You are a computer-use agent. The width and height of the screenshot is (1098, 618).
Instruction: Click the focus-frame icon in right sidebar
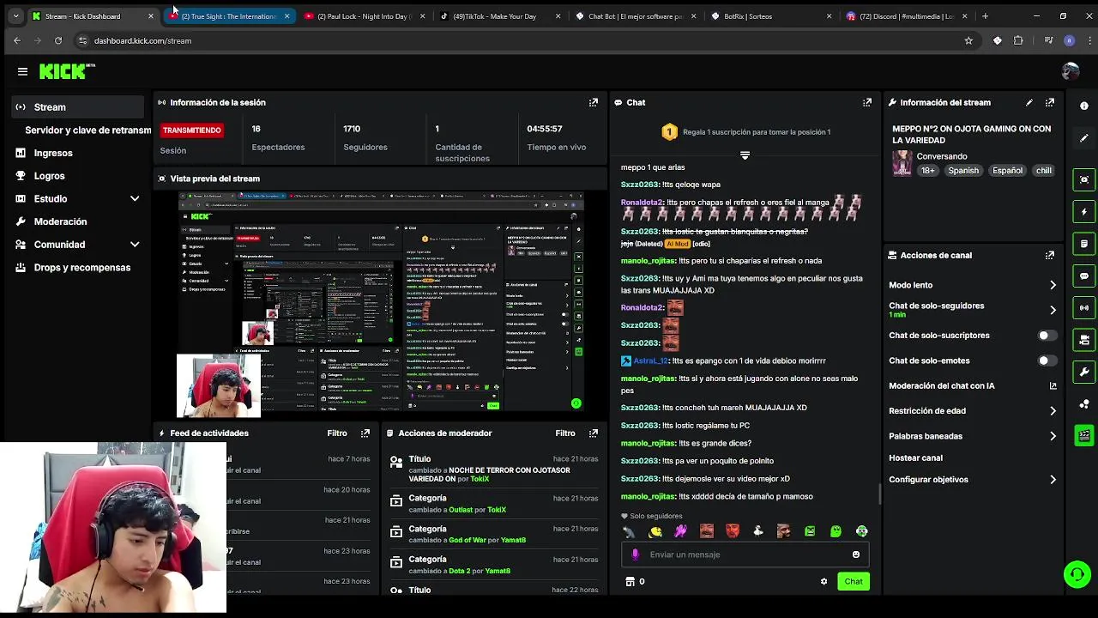1084,180
